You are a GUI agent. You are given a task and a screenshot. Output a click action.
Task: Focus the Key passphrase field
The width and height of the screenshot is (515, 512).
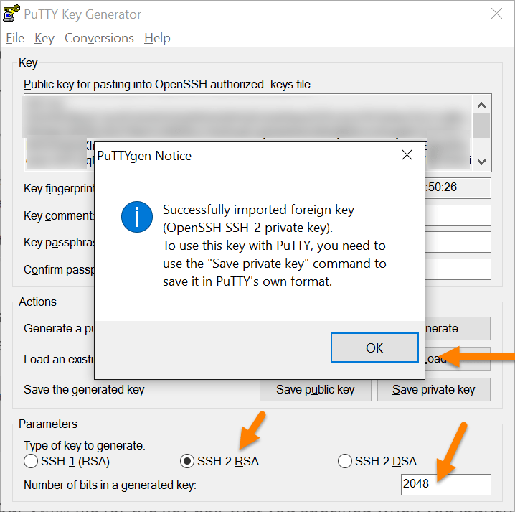[456, 242]
